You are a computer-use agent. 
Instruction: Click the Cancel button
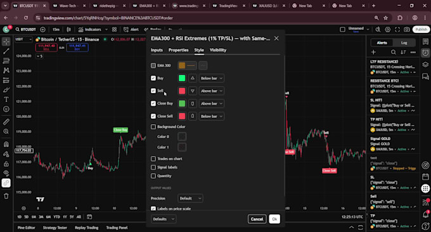pos(257,219)
